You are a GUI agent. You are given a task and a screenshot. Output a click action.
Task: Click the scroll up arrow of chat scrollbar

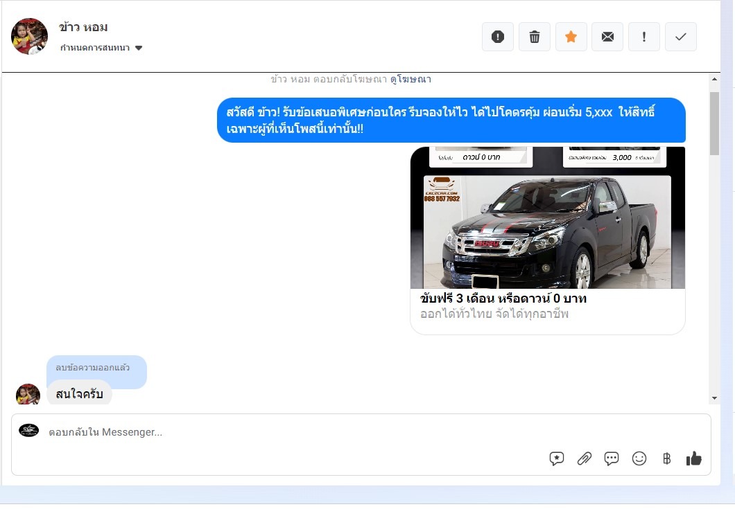[714, 80]
